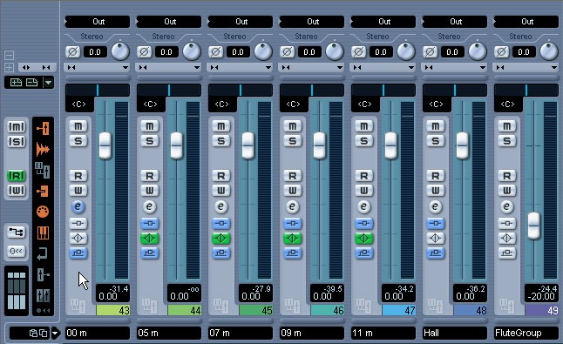Open channel edit settings for 05 m
Screen dimensions: 563x344
click(149, 206)
